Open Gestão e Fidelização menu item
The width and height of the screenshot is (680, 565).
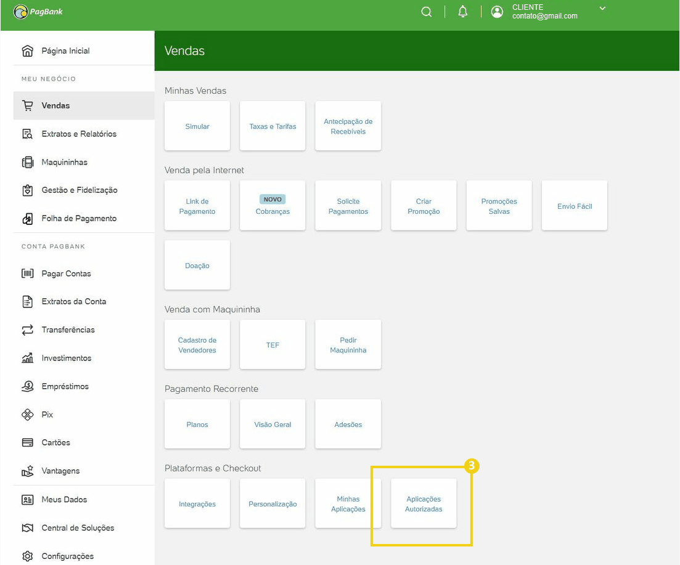click(x=84, y=190)
